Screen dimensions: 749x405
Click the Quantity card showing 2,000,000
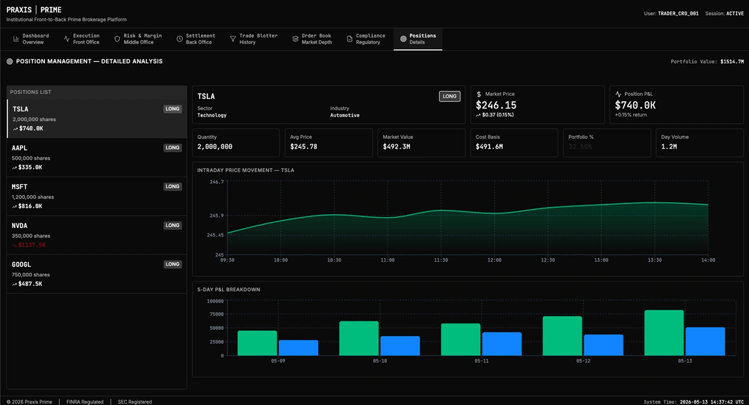click(x=236, y=143)
